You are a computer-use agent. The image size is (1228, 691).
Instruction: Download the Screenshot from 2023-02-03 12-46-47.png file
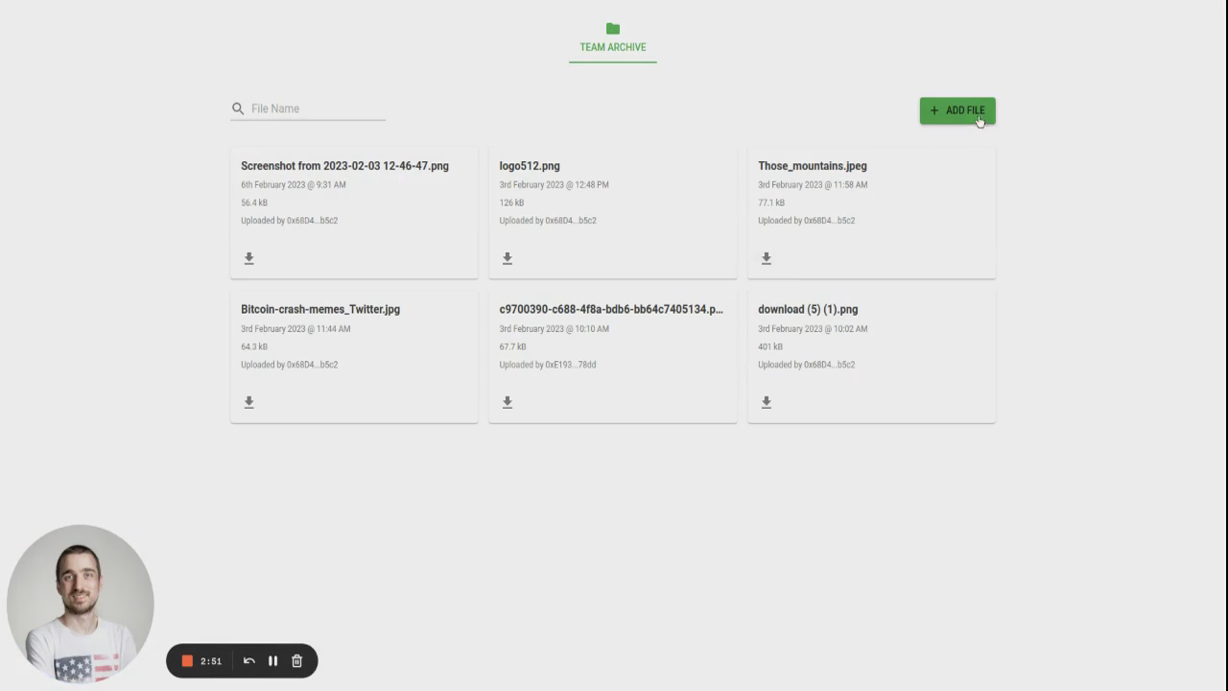pyautogui.click(x=248, y=258)
